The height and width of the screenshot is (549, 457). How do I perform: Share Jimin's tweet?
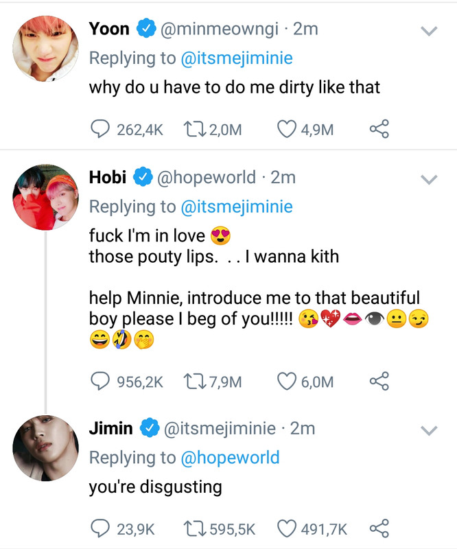point(379,528)
